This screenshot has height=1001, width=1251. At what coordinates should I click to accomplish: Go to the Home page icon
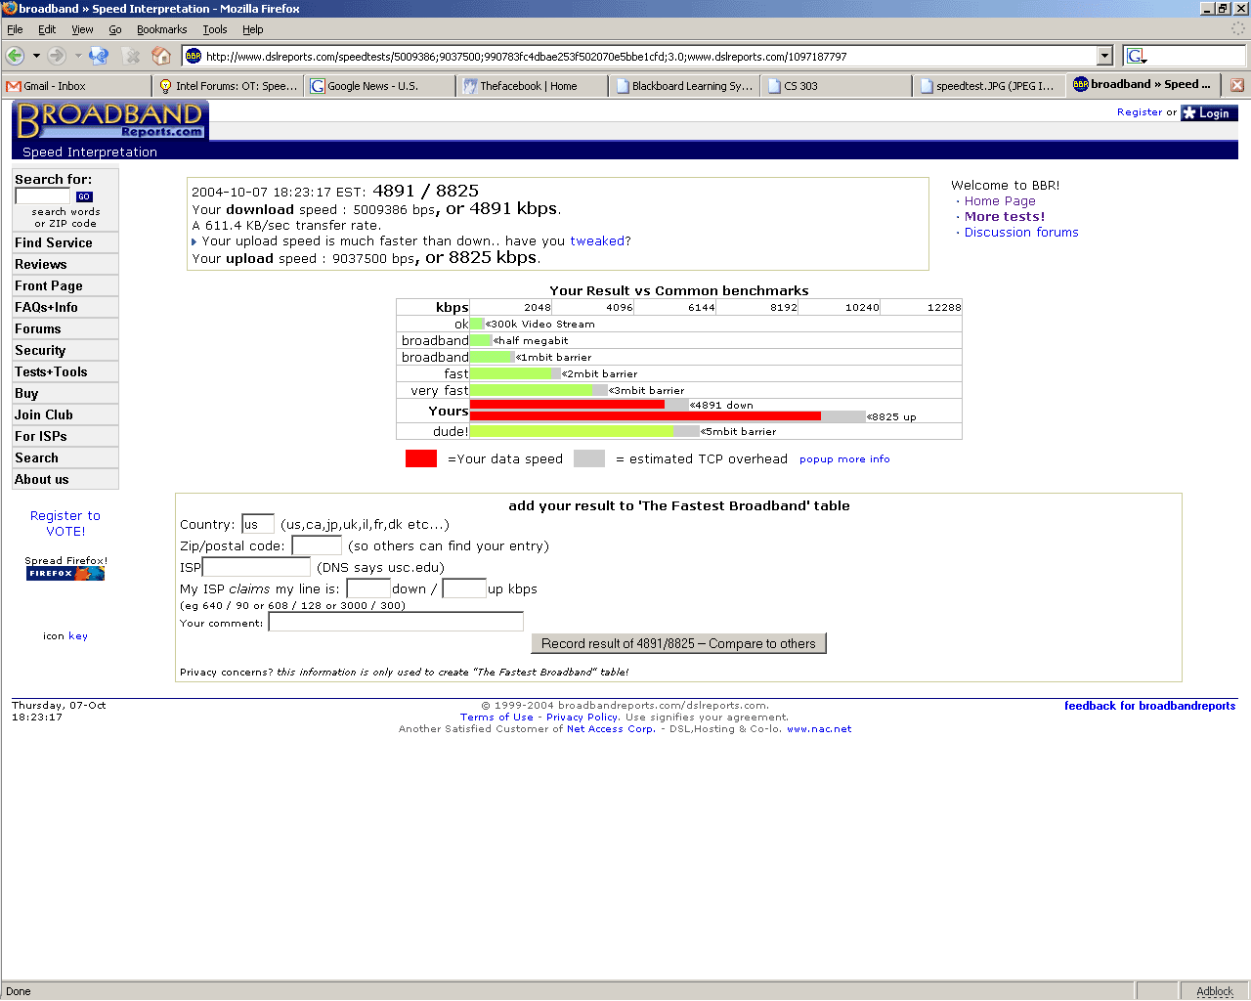tap(161, 56)
